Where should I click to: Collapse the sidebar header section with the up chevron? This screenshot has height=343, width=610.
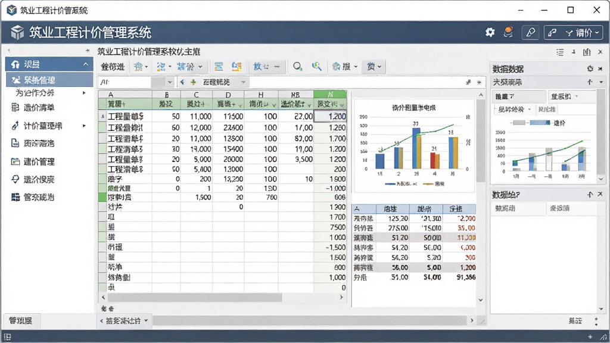click(x=86, y=64)
